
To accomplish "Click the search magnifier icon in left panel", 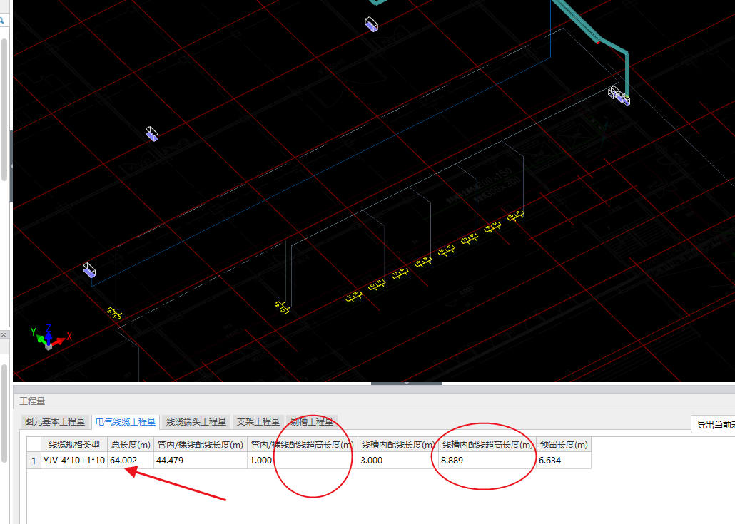I will [x=2, y=20].
